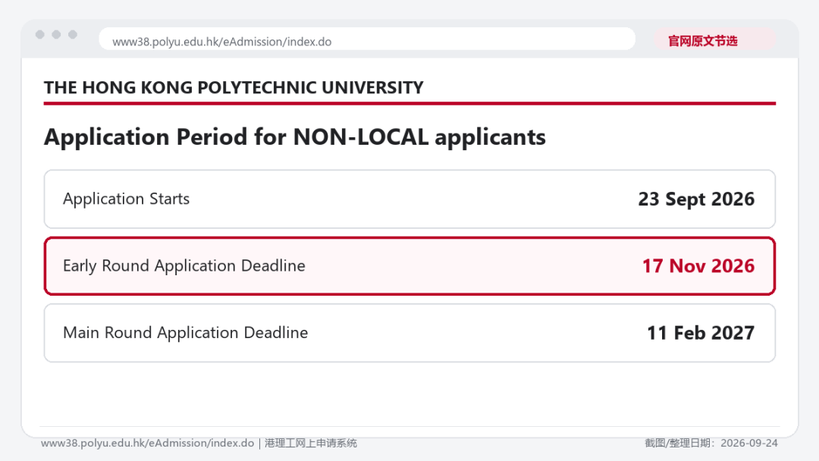Select the Application Period for NON-LOCAL applicants title
The width and height of the screenshot is (819, 461).
pos(294,137)
